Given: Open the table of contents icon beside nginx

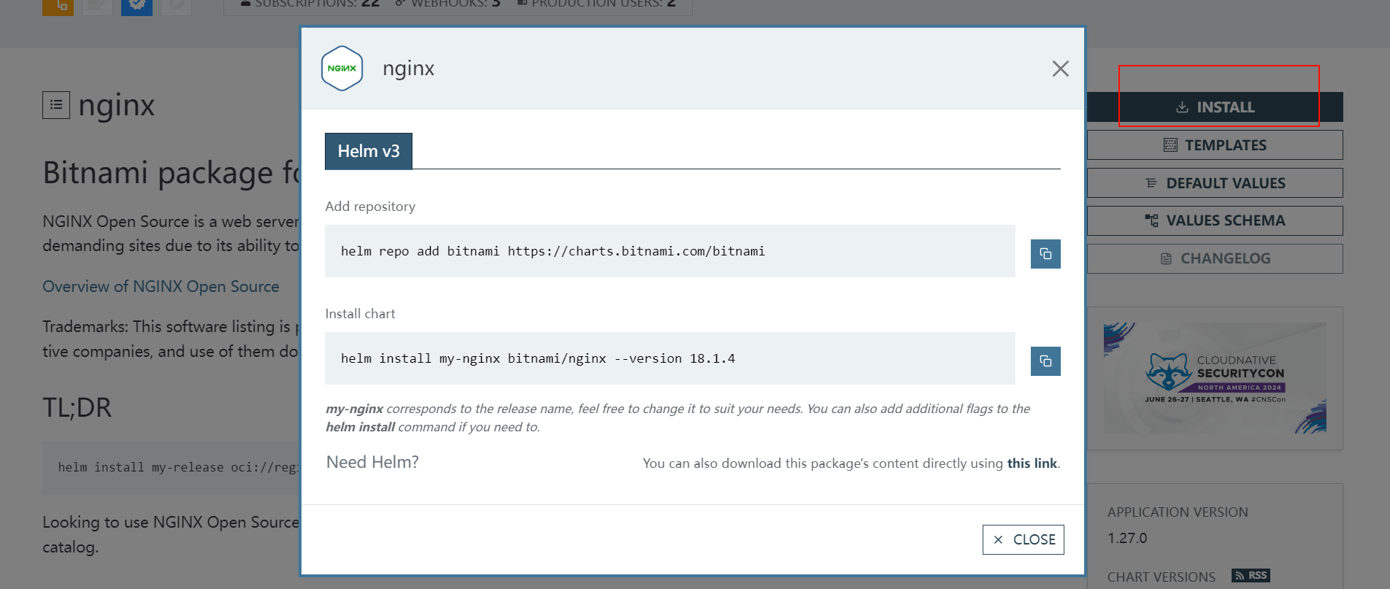Looking at the screenshot, I should [56, 105].
